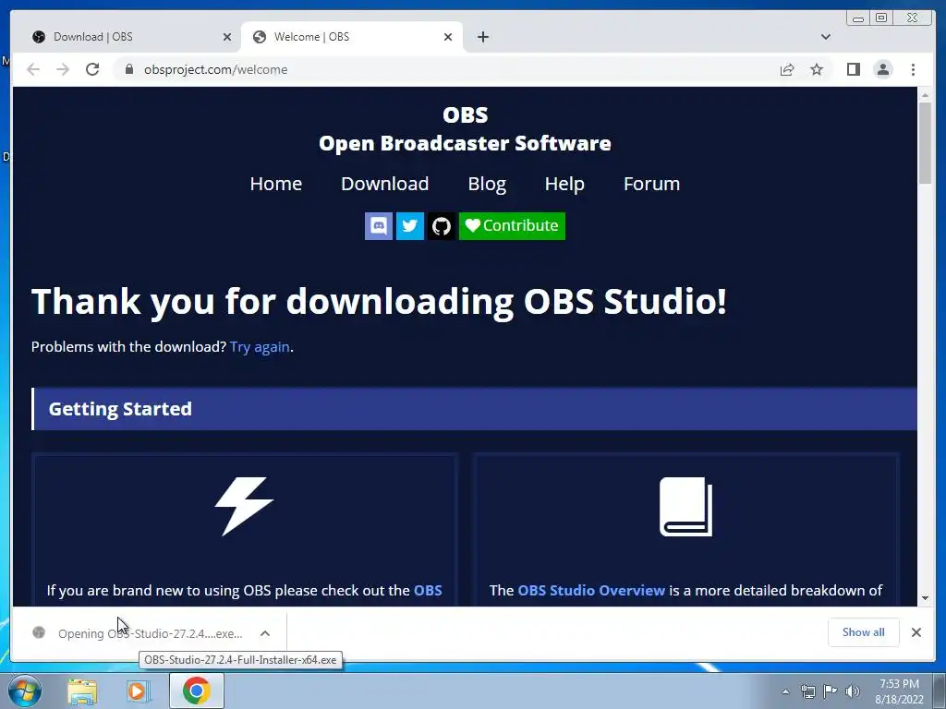Click the book overview icon

686,507
